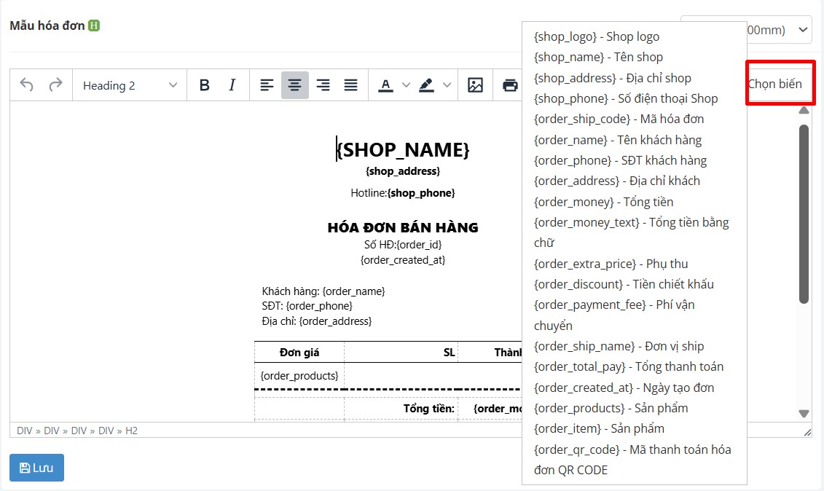Apply Italic formatting with the I icon
This screenshot has width=824, height=491.
click(x=232, y=85)
